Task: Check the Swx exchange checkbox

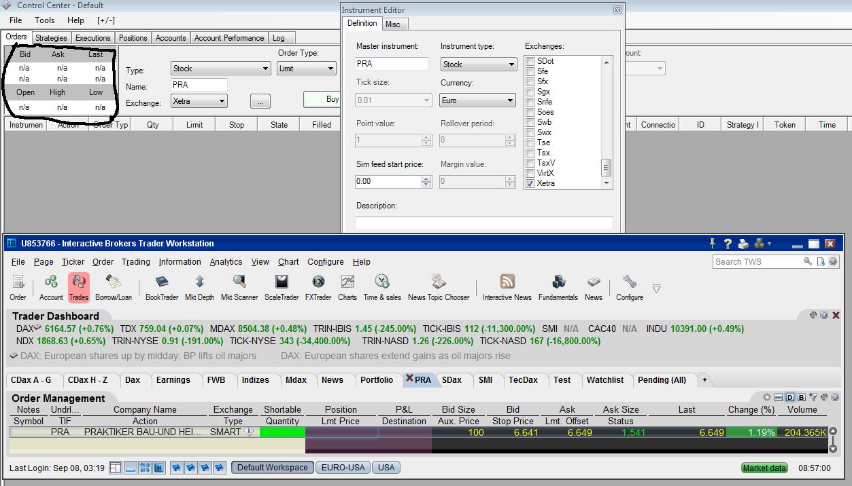Action: click(x=530, y=132)
